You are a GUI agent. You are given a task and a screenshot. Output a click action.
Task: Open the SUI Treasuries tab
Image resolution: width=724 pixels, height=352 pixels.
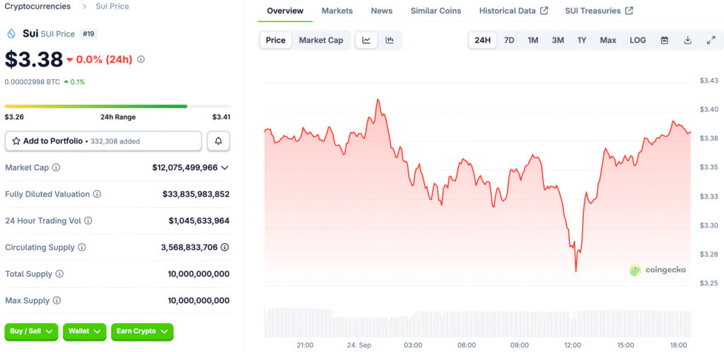599,11
